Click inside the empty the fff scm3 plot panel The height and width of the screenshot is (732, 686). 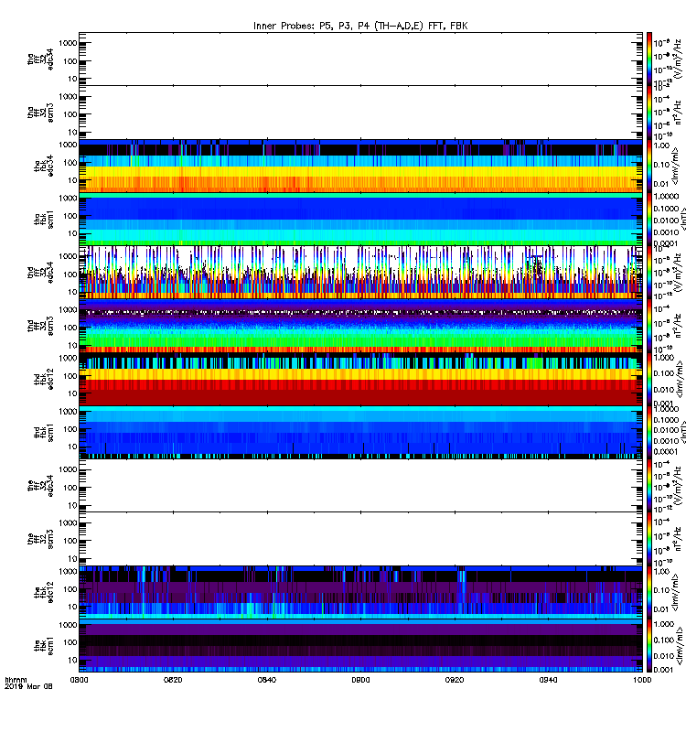360,539
